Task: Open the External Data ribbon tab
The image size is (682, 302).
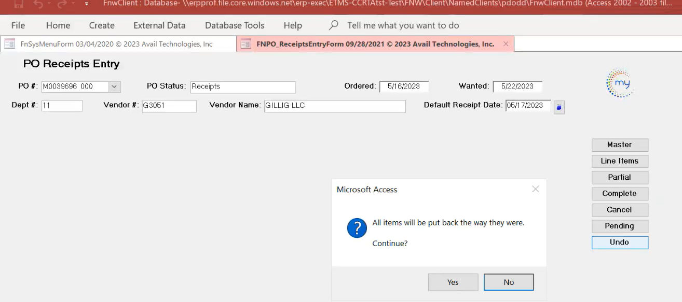Action: 159,25
